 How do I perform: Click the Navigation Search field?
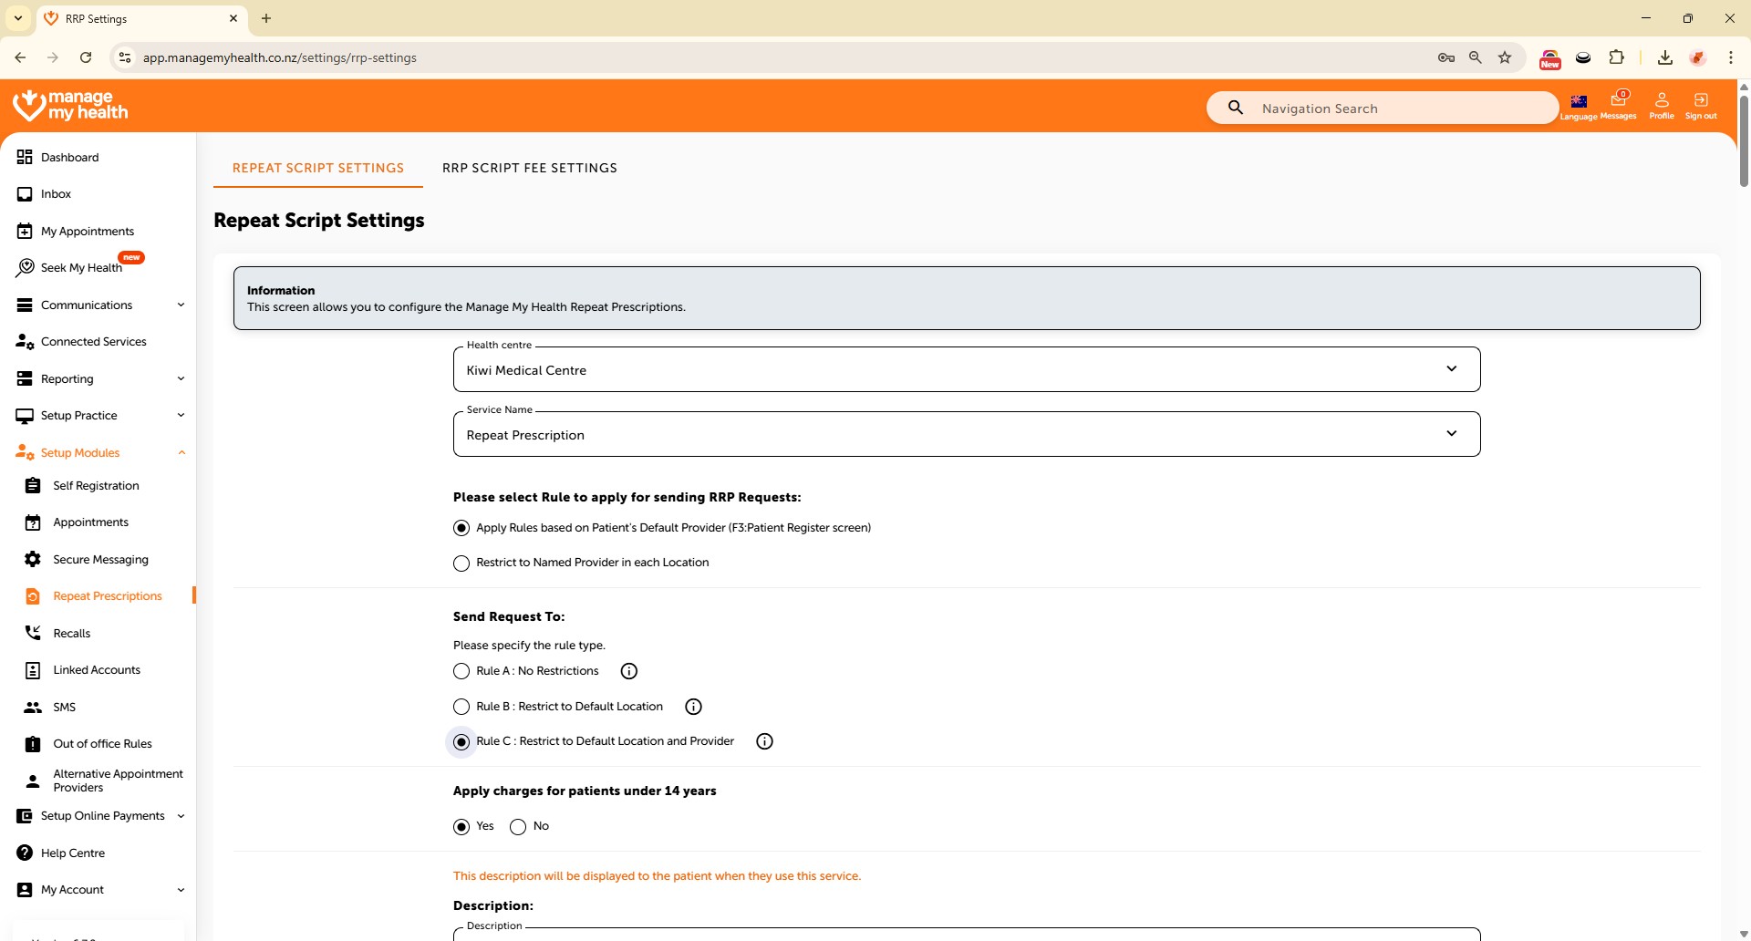pos(1395,109)
